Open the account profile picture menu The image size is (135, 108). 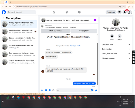[130, 12]
